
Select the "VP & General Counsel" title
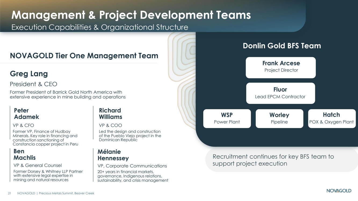pos(38,165)
